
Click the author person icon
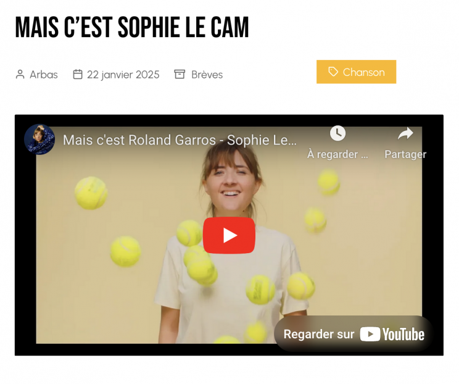click(20, 75)
